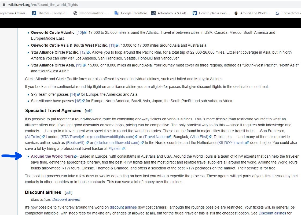Click the external link icon after roundtheworldflights.com
Image resolution: width=301 pixels, height=215 pixels.
(x=136, y=137)
